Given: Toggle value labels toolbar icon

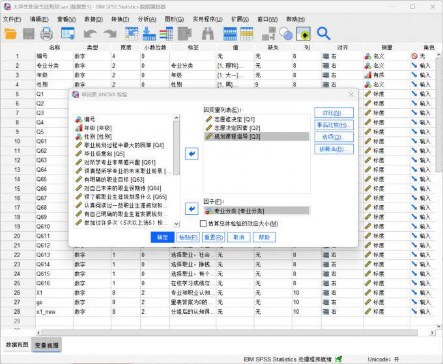Looking at the screenshot, I should click(x=268, y=34).
